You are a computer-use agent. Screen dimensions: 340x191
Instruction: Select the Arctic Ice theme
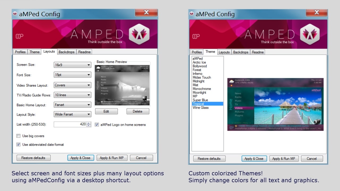click(199, 62)
